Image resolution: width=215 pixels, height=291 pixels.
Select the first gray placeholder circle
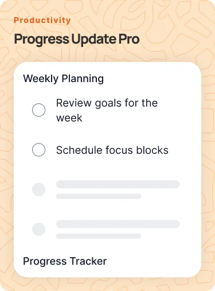38,189
